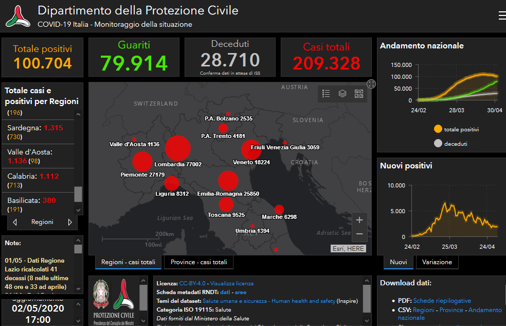Go to next panel after Regioni
506x326 pixels.
click(x=70, y=222)
